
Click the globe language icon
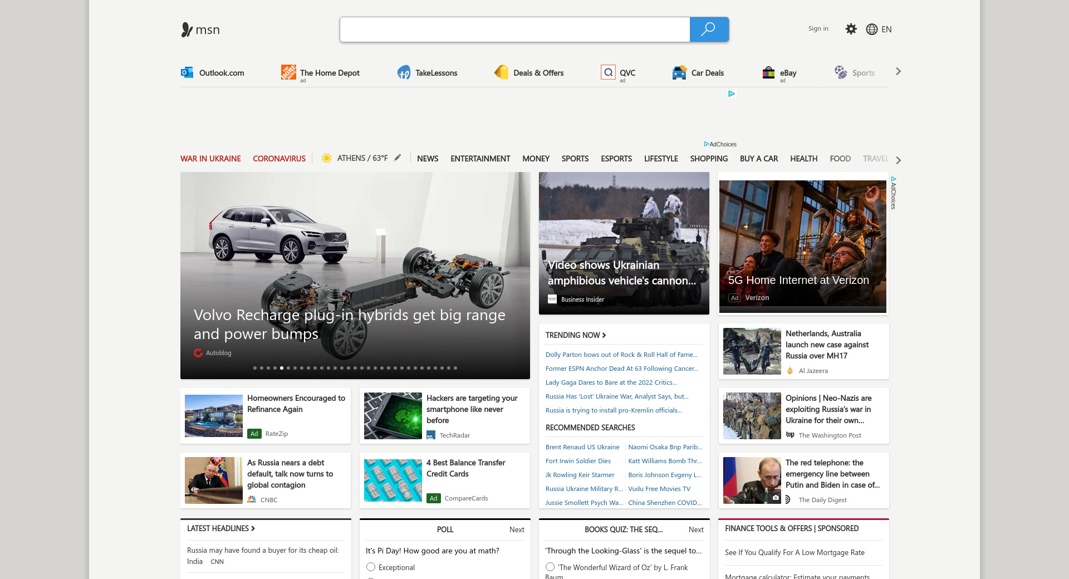(x=872, y=30)
